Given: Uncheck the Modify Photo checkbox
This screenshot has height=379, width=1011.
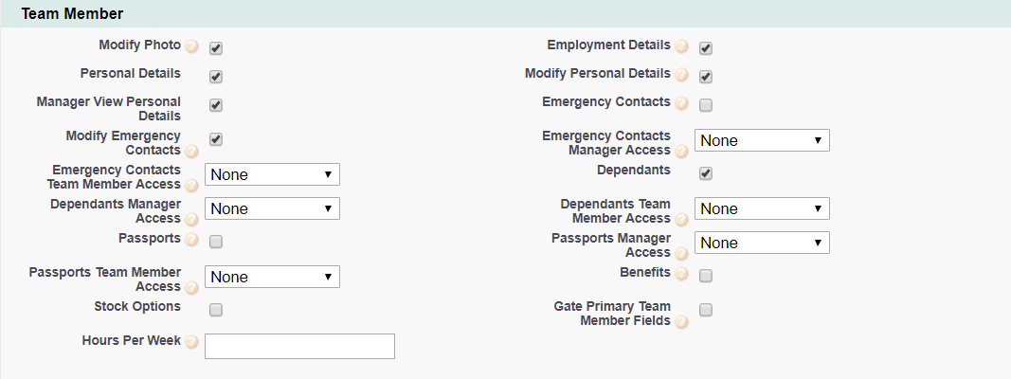Looking at the screenshot, I should coord(216,48).
